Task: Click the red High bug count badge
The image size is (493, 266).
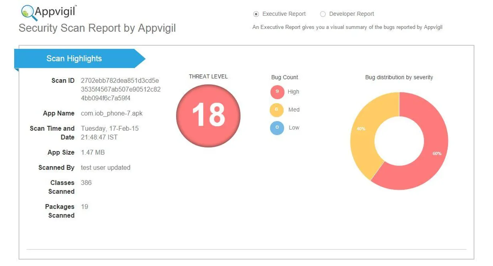Action: tap(277, 92)
